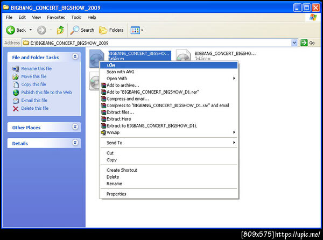Click the second disc image file icon
Image resolution: width=323 pixels, height=240 pixels.
[183, 55]
